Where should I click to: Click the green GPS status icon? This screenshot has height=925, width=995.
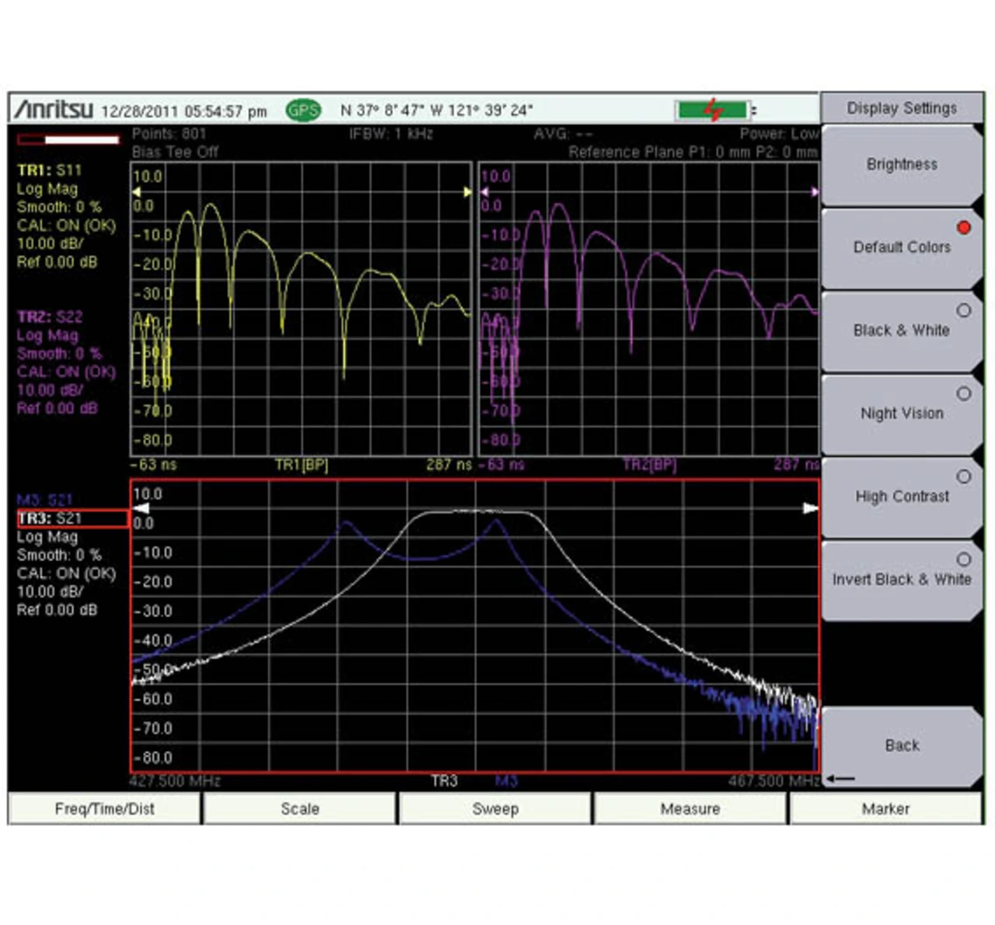point(303,110)
